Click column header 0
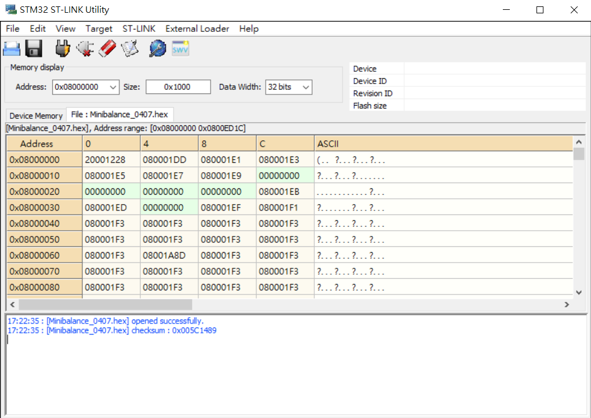The image size is (591, 418). click(111, 144)
